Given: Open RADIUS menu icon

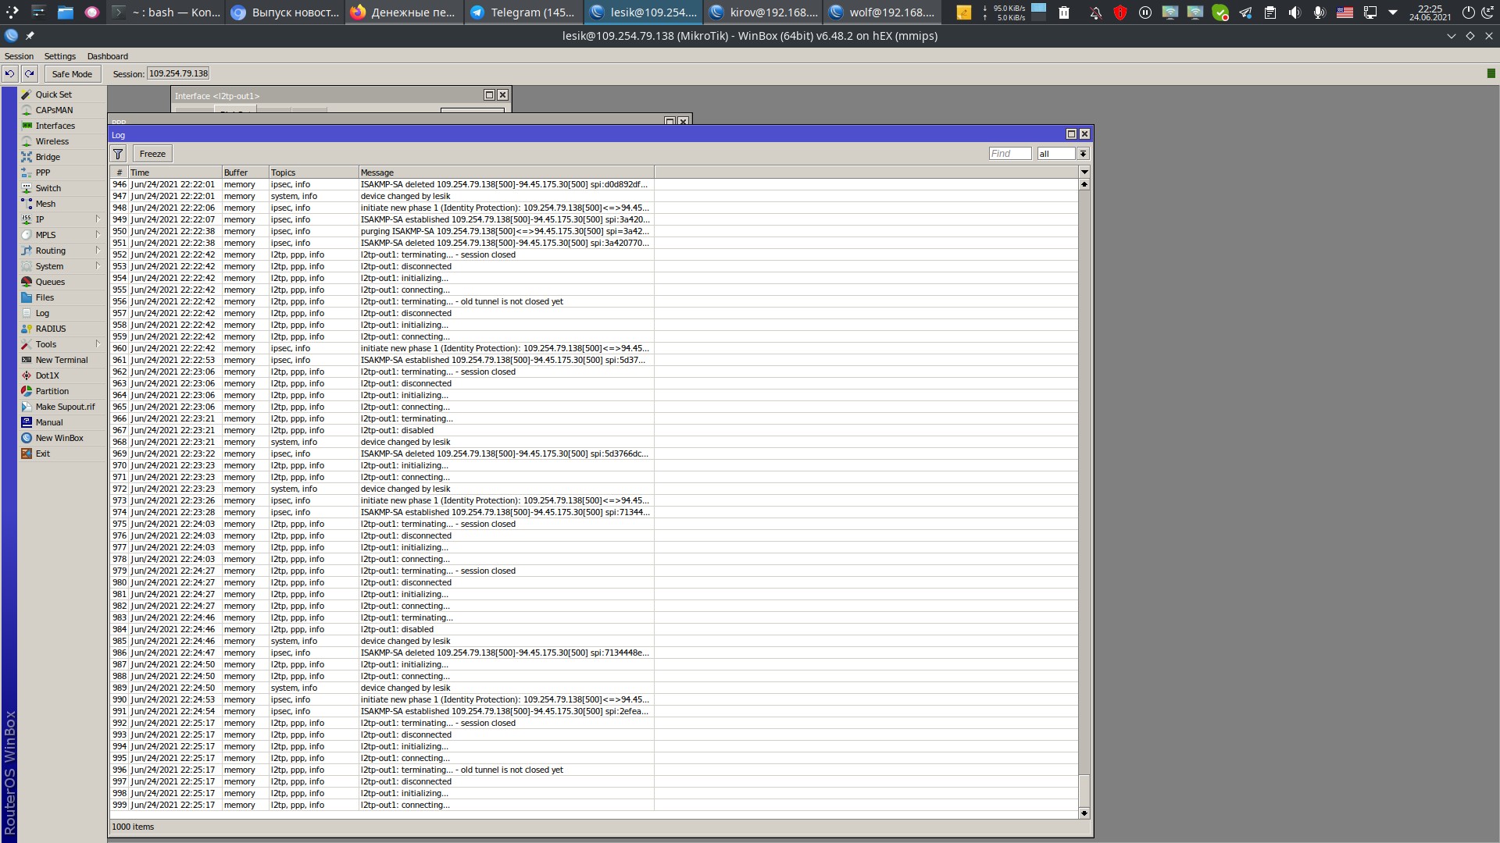Looking at the screenshot, I should 27,329.
